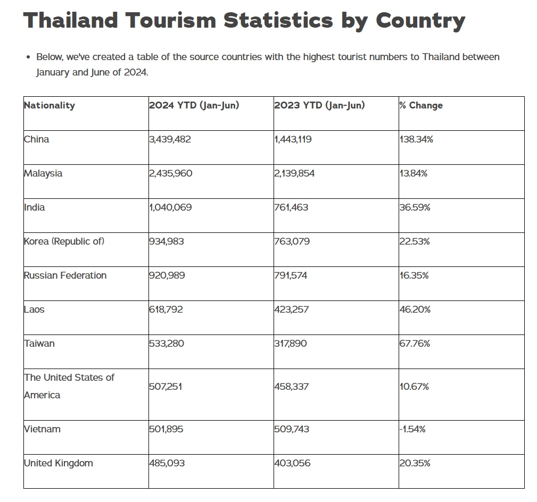The width and height of the screenshot is (537, 502).
Task: Click China's 2024 value 3,439,482
Action: (170, 139)
